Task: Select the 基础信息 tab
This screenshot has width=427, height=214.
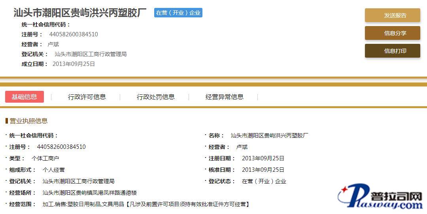Action: click(x=25, y=97)
